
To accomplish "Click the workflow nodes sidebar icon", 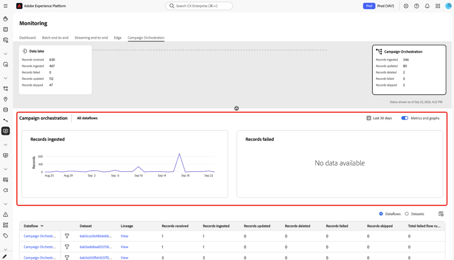I will 5,88.
